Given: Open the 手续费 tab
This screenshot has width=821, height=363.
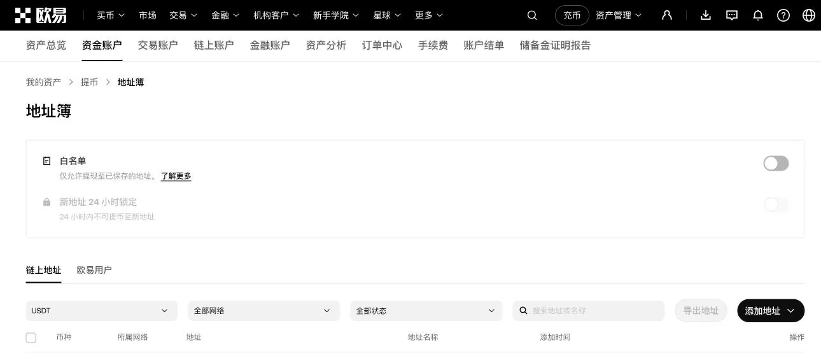Looking at the screenshot, I should click(x=433, y=45).
